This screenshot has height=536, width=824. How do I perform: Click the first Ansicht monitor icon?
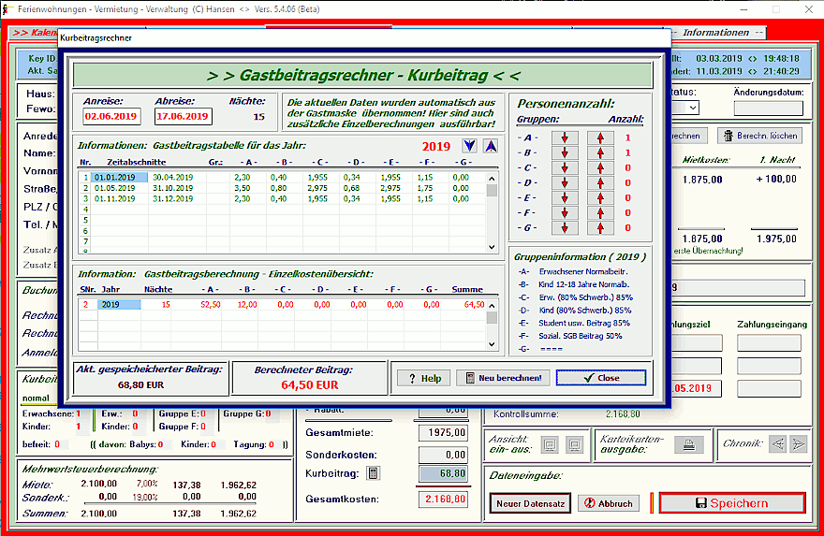(x=552, y=444)
